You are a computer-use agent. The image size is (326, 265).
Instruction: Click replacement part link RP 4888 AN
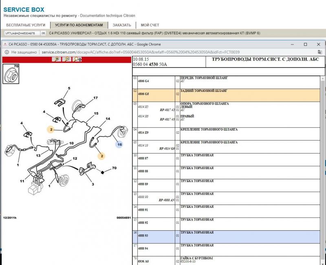point(167,200)
